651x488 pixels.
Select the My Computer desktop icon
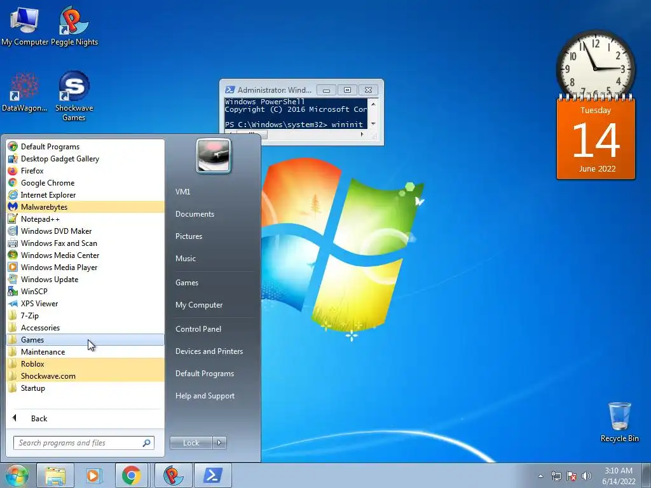[25, 25]
